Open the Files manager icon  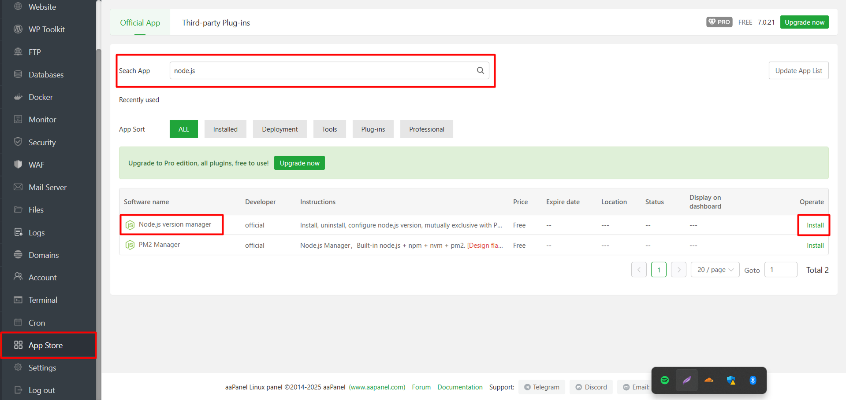pos(18,209)
